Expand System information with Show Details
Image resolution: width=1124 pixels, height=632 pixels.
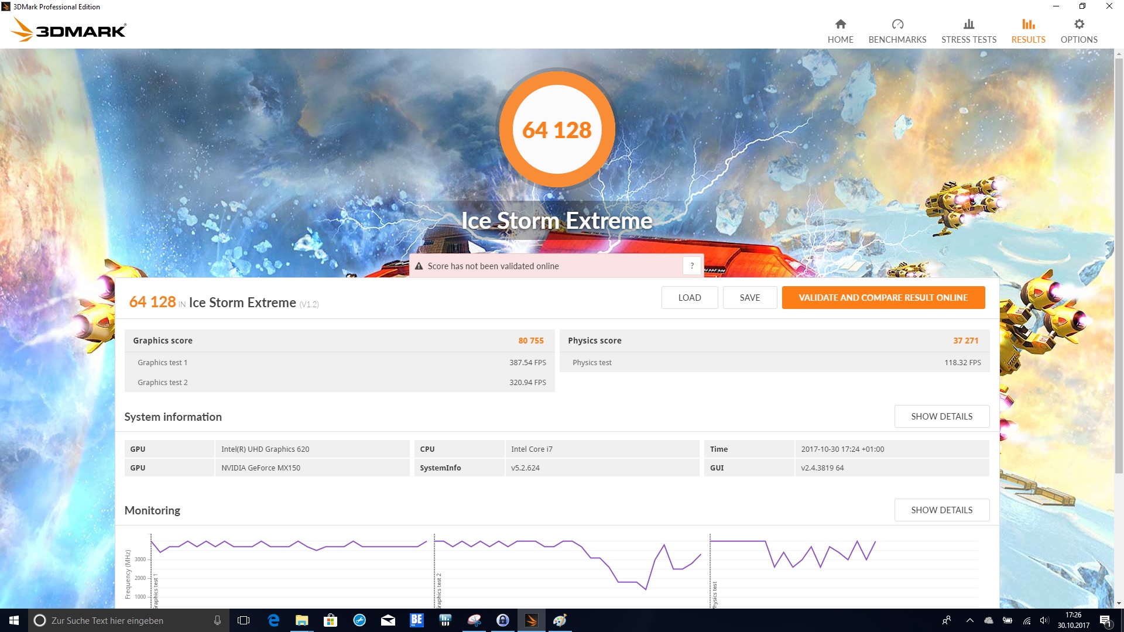coord(941,416)
